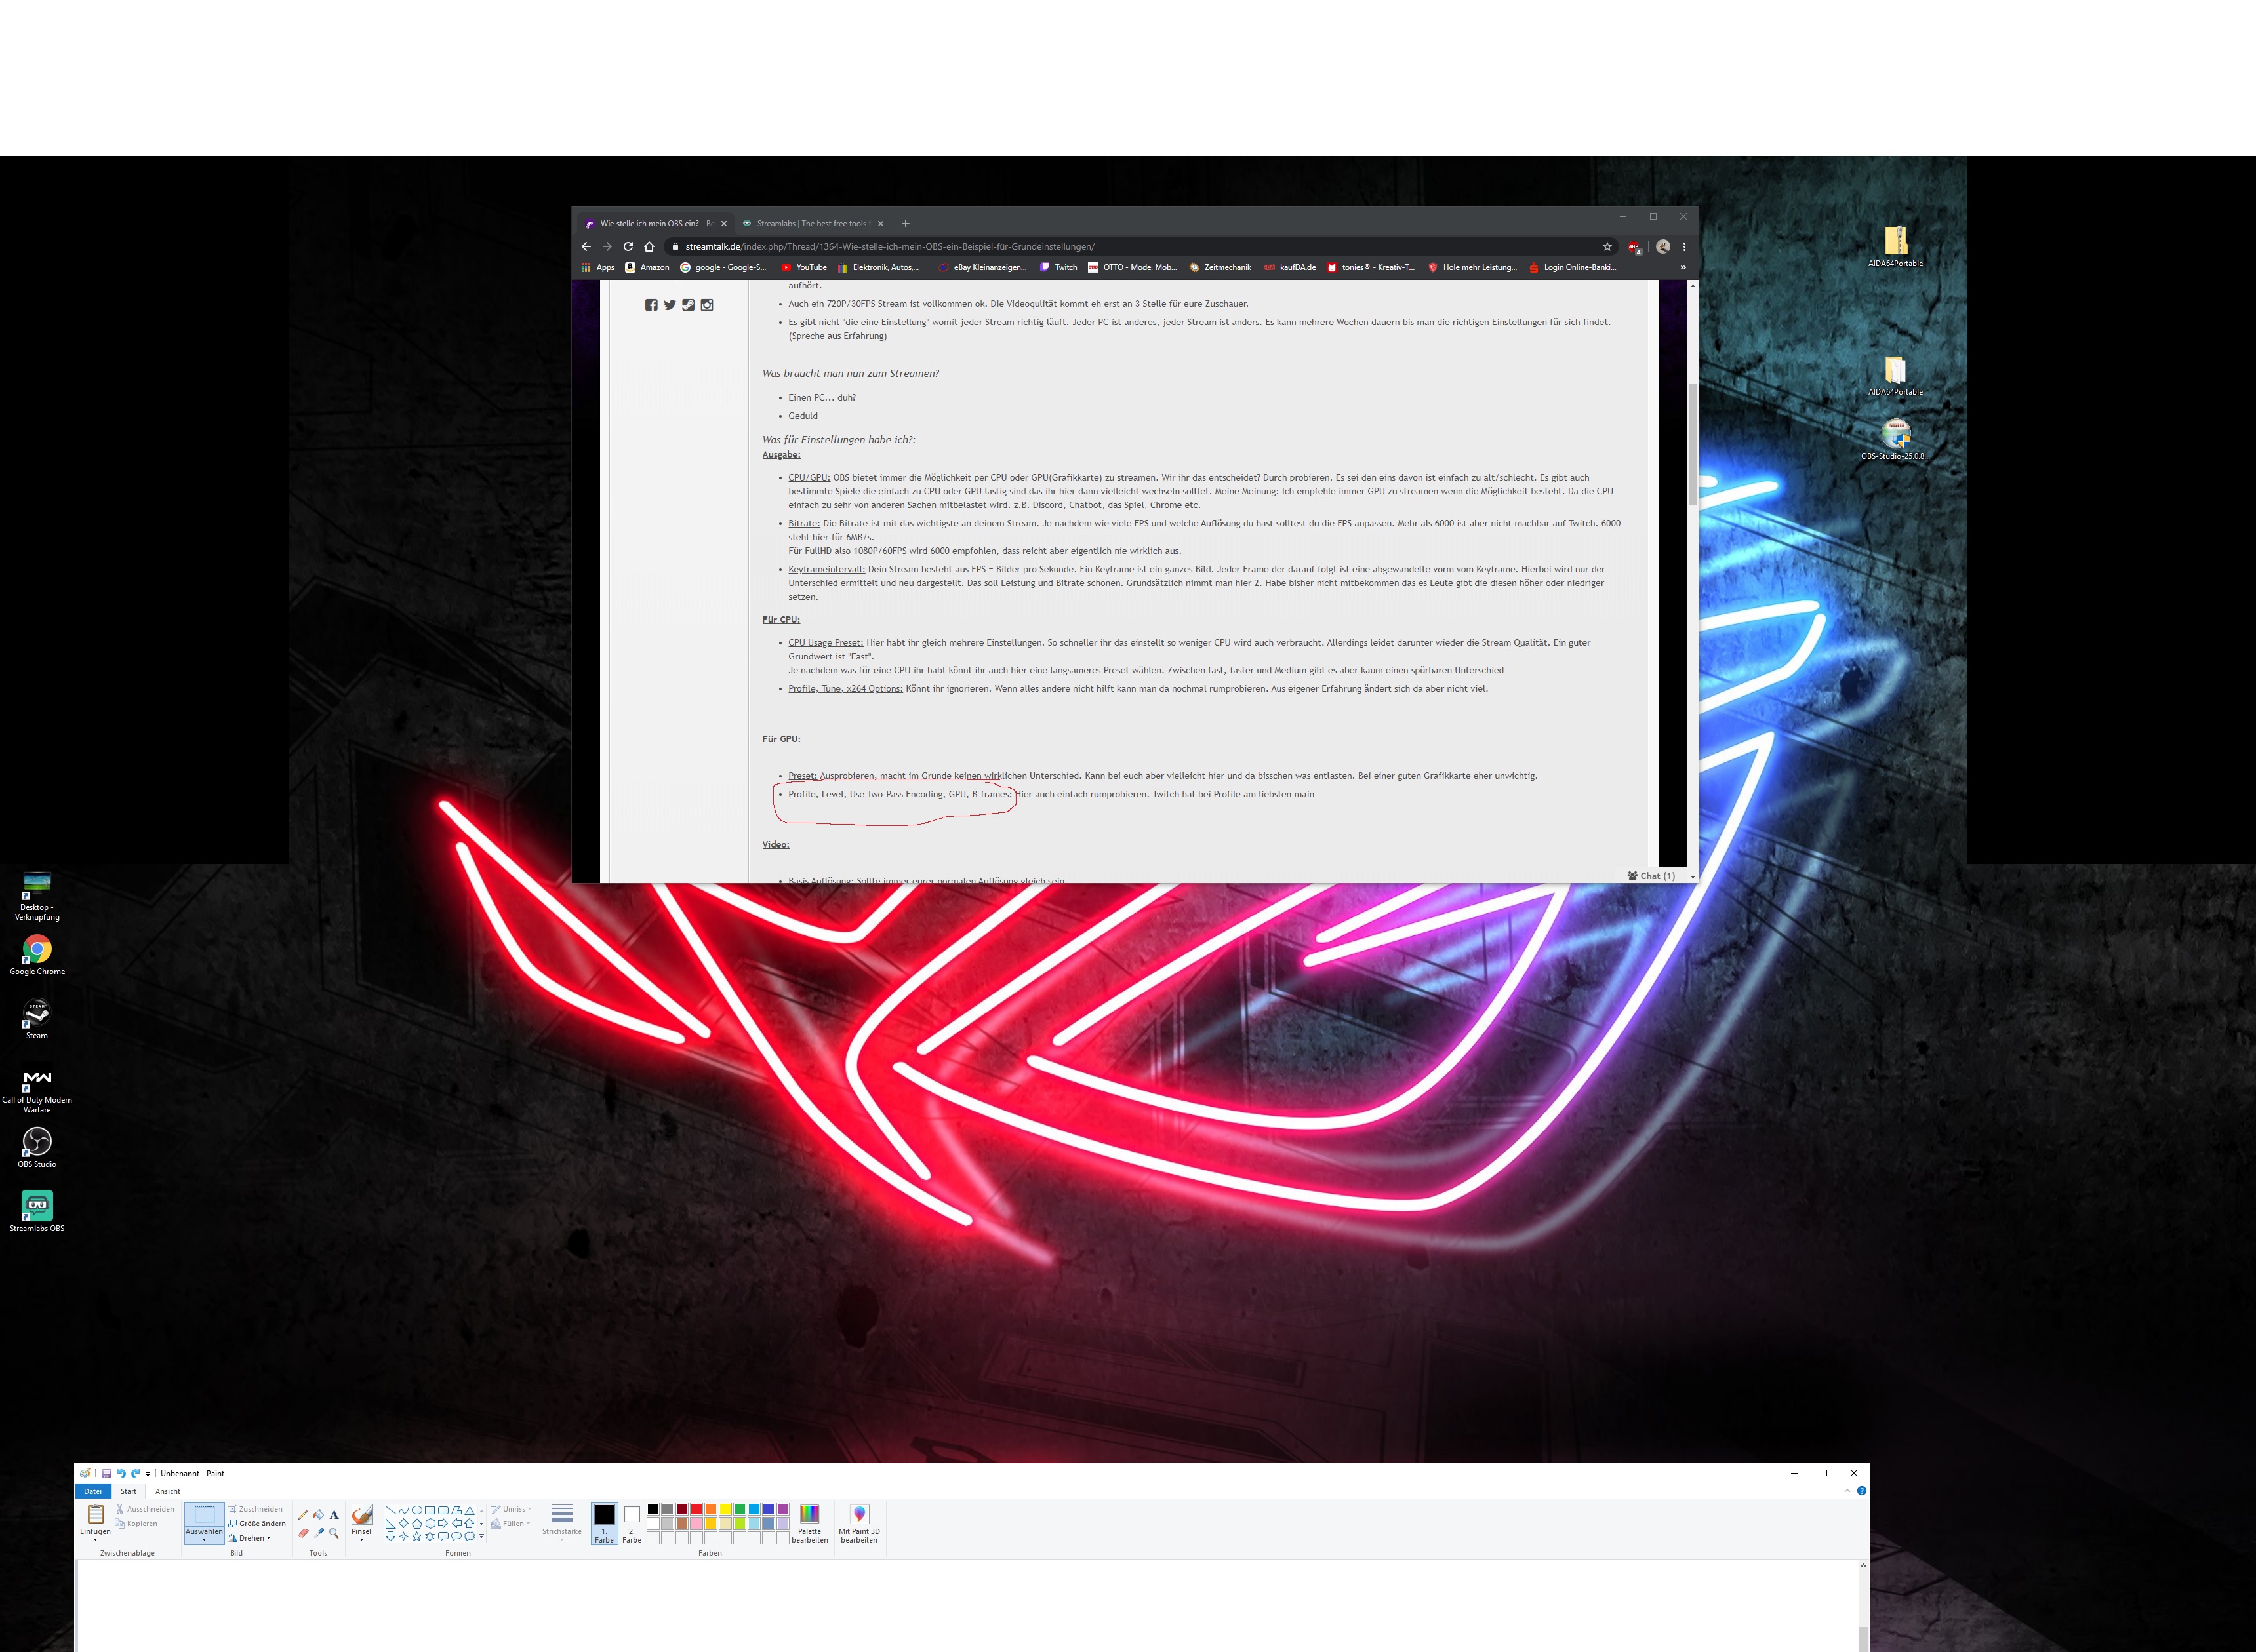Choose the Color picker eyedropper tool
Image resolution: width=2256 pixels, height=1652 pixels.
pos(318,1533)
